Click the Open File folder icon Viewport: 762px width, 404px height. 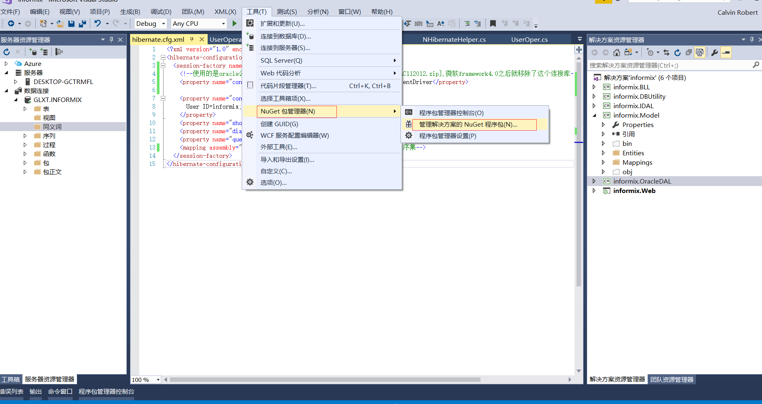tap(60, 23)
